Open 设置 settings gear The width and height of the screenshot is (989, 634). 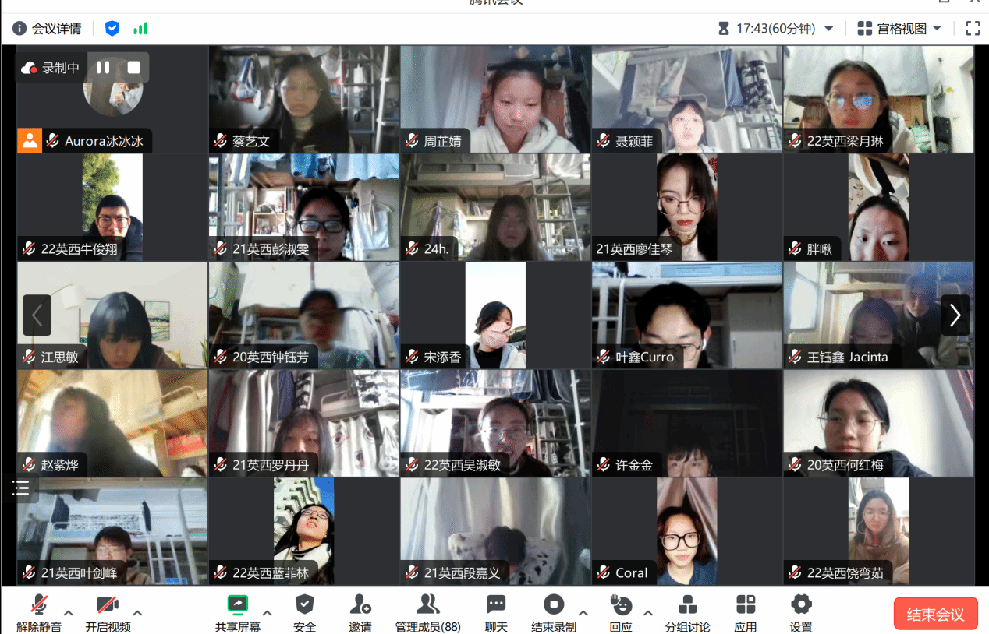point(801,605)
